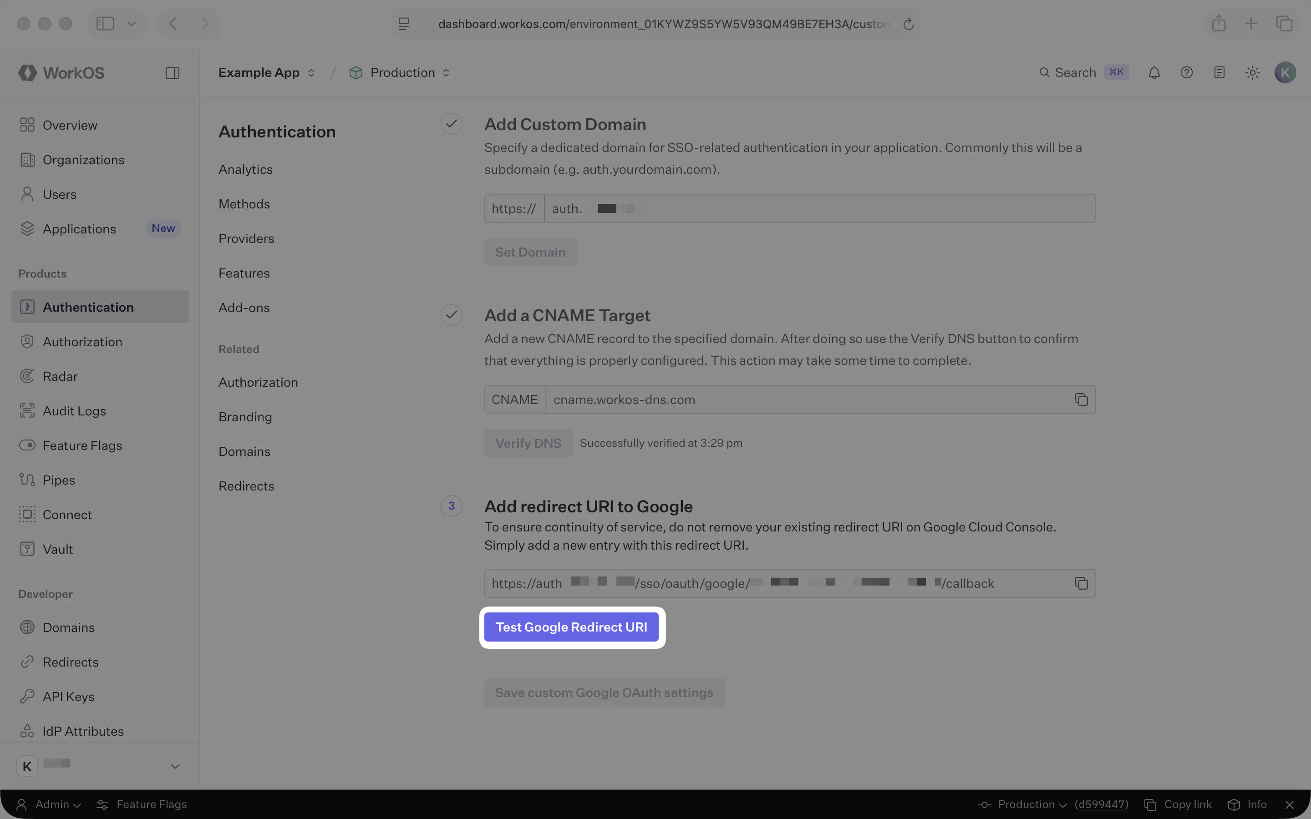Click the WorkOS logo
This screenshot has width=1311, height=819.
tap(61, 73)
